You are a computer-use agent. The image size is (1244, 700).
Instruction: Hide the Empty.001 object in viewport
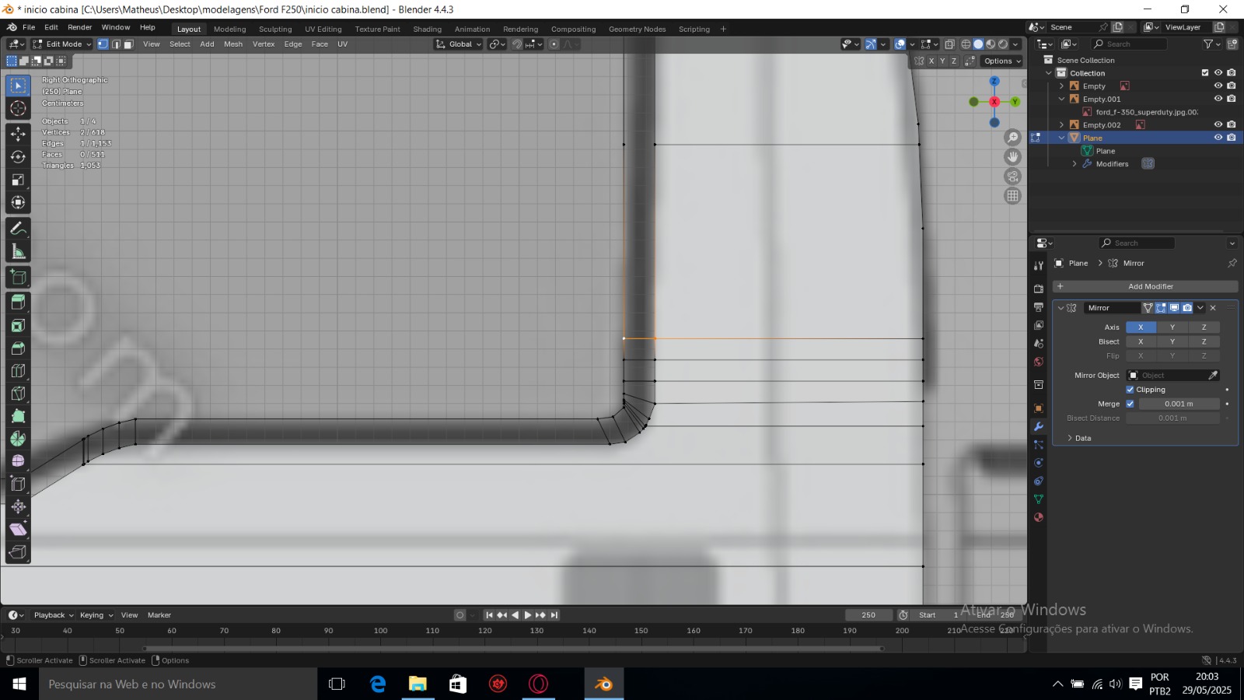[x=1218, y=99]
